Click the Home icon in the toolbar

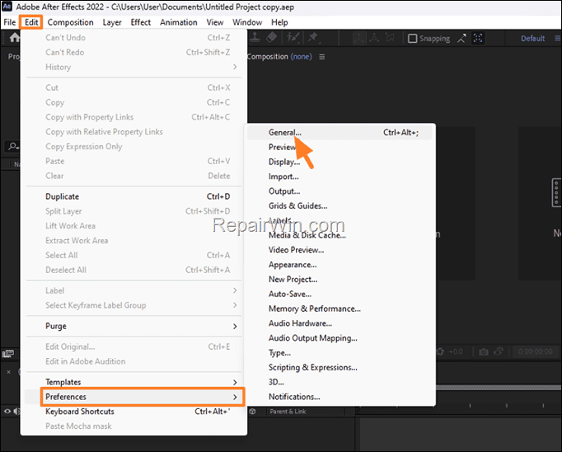pos(14,38)
